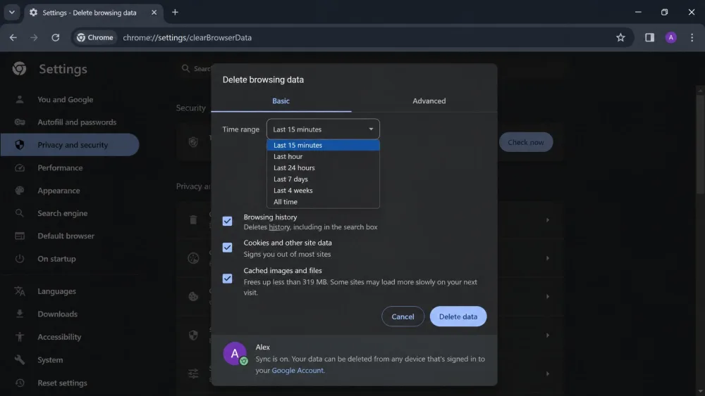Open Accessibility settings
705x396 pixels.
pos(59,337)
